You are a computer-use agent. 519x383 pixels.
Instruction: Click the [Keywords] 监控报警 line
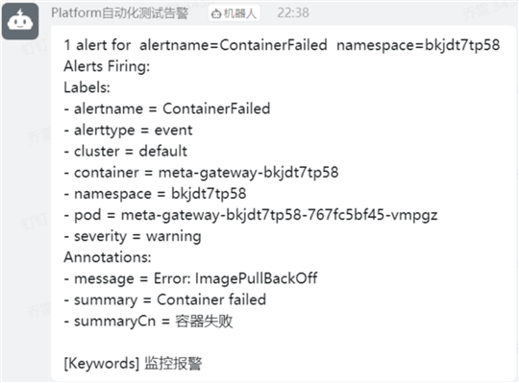point(133,364)
